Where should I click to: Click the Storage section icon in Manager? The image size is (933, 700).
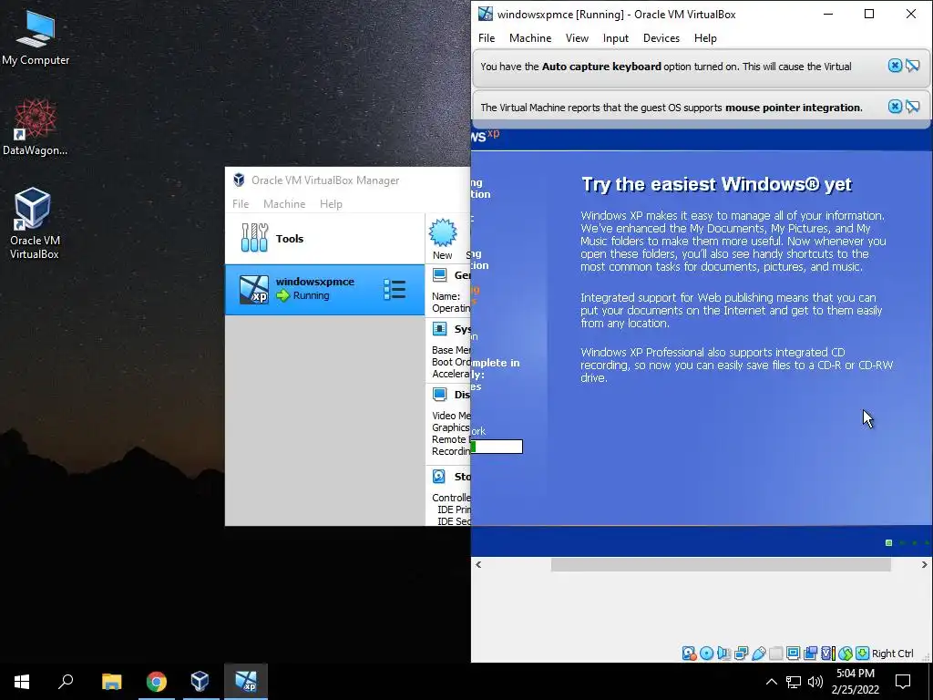[x=439, y=476]
